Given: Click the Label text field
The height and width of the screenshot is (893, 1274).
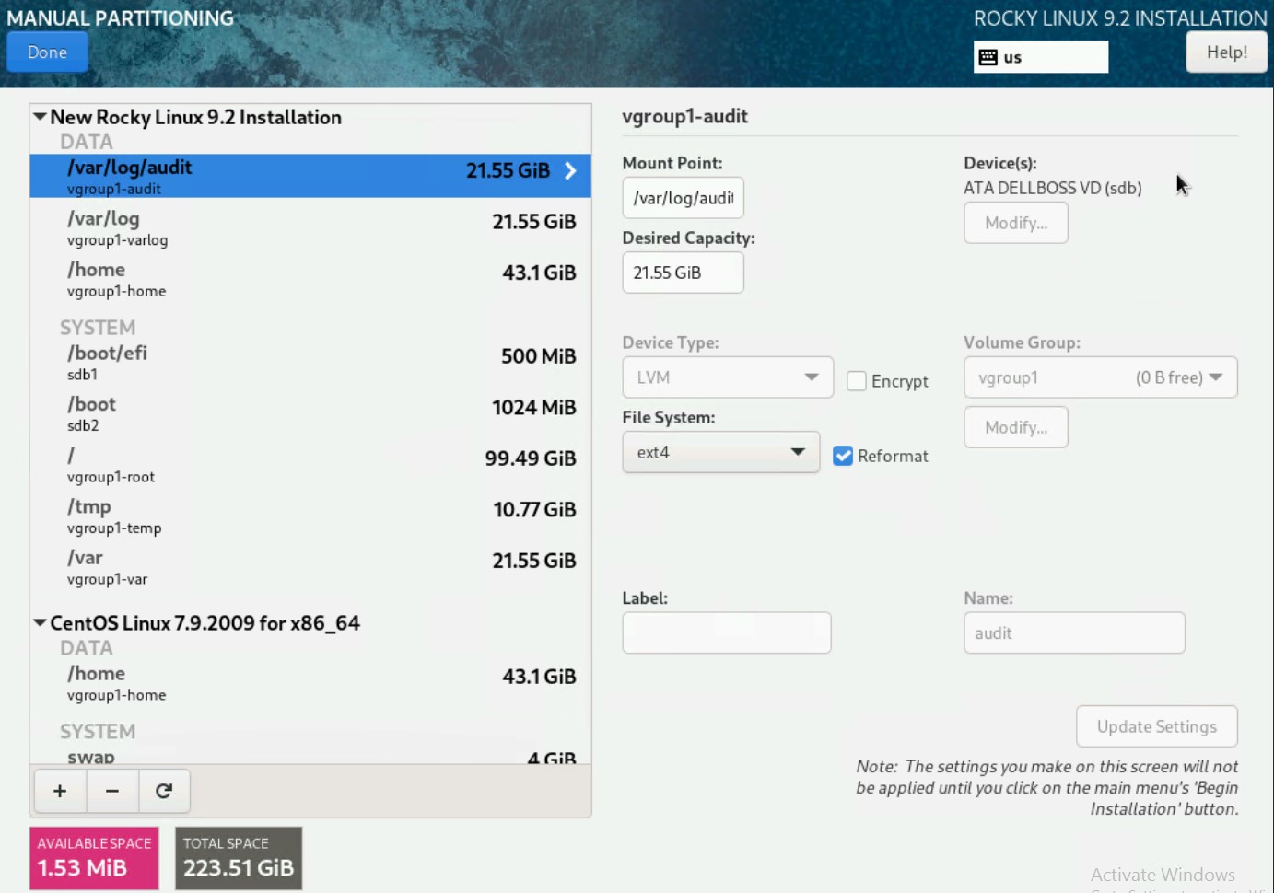Looking at the screenshot, I should pyautogui.click(x=726, y=633).
